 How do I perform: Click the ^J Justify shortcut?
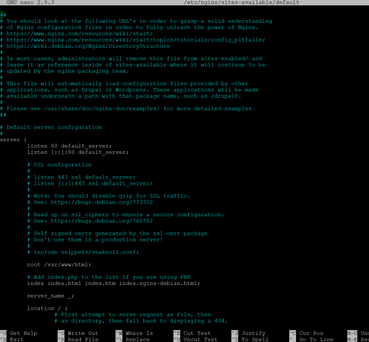(248, 333)
